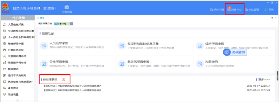The width and height of the screenshot is (279, 102).
Task: Click 人员信息采集 card title
Action: [59, 43]
